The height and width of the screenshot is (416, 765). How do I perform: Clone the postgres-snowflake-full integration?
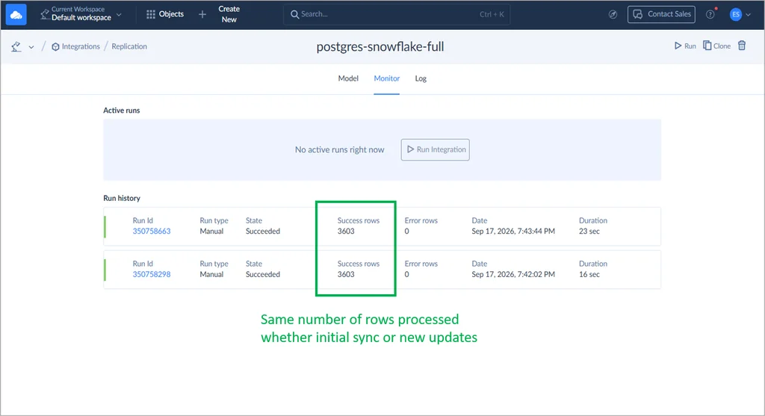point(716,46)
